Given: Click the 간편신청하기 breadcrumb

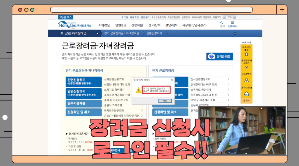Looking at the screenshot, I should (x=154, y=34).
